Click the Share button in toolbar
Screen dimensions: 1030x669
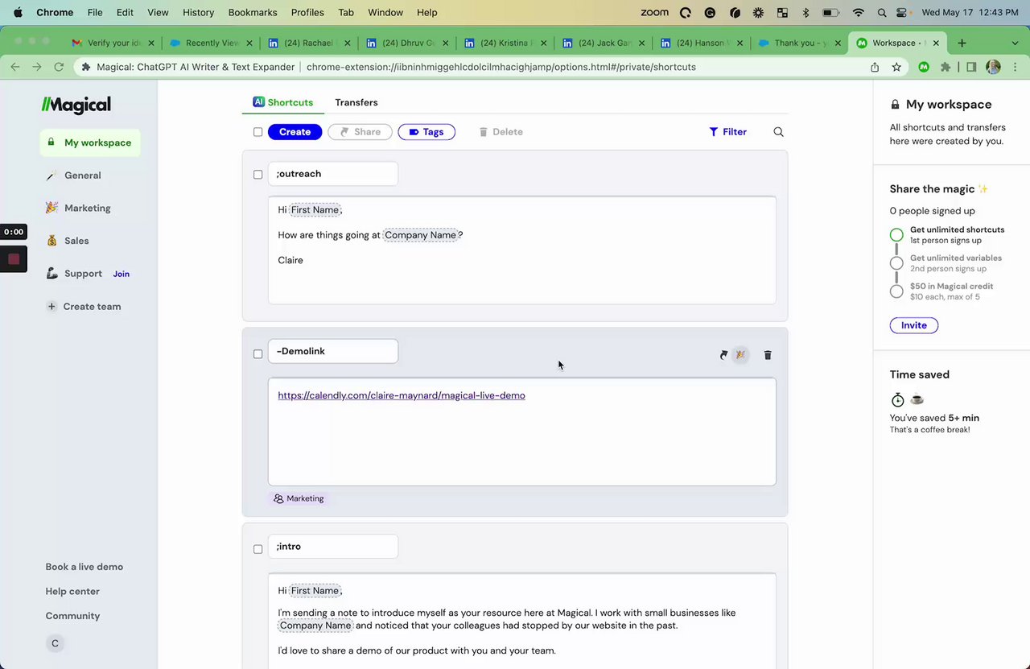click(x=360, y=132)
